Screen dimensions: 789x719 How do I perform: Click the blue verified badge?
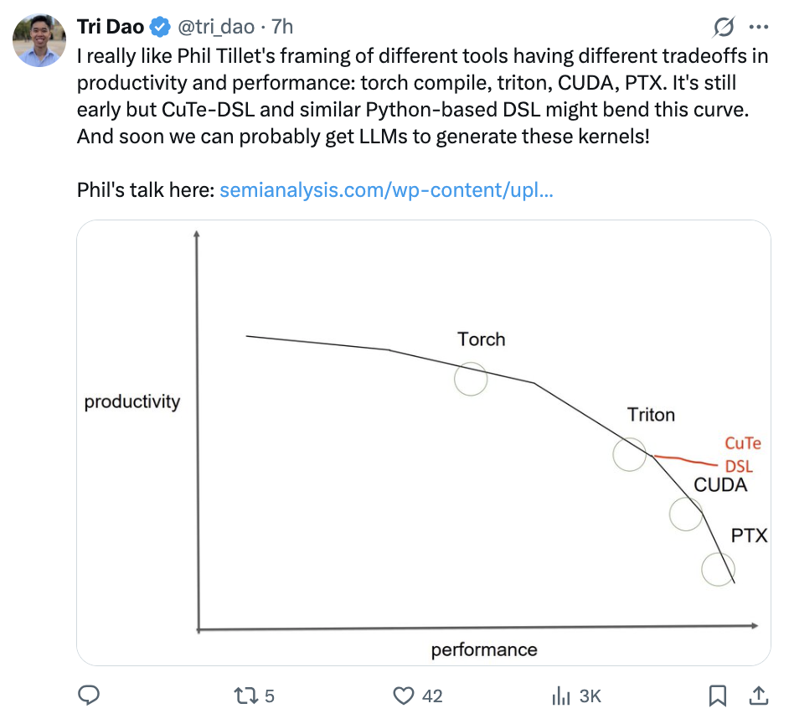tap(160, 27)
